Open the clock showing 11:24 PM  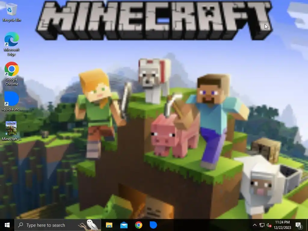point(282,225)
